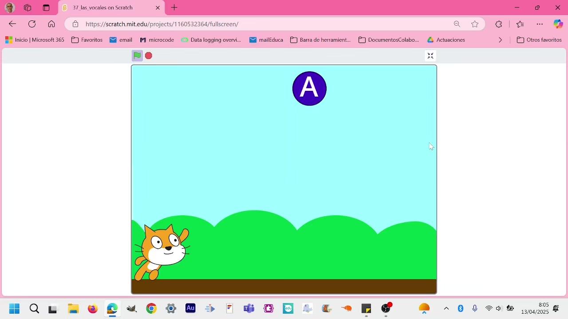Screen dimensions: 568x319
Task: Open Inicio | Microsoft 365 bookmark
Action: click(x=35, y=40)
